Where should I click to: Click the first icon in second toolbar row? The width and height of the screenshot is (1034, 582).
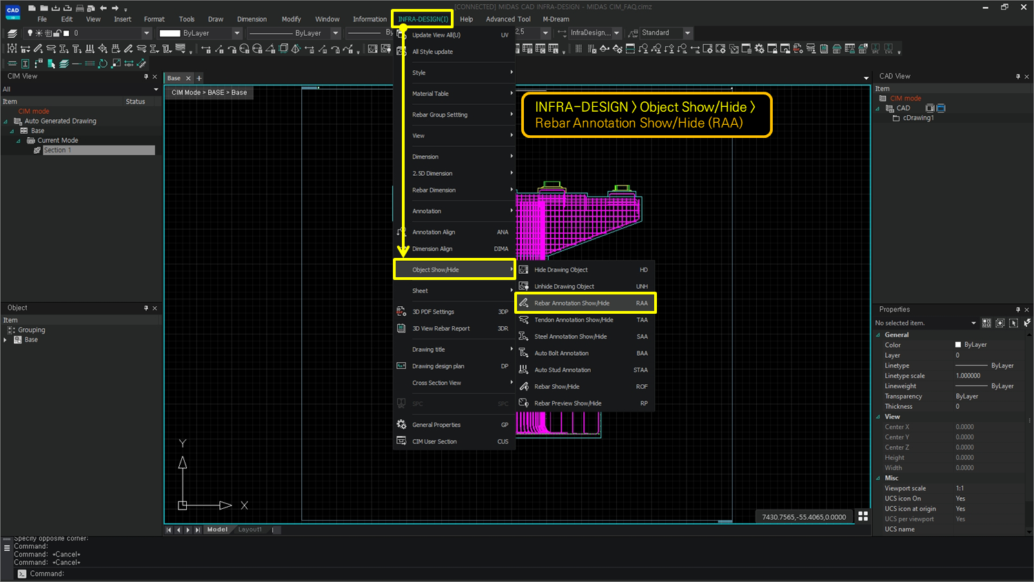12,48
